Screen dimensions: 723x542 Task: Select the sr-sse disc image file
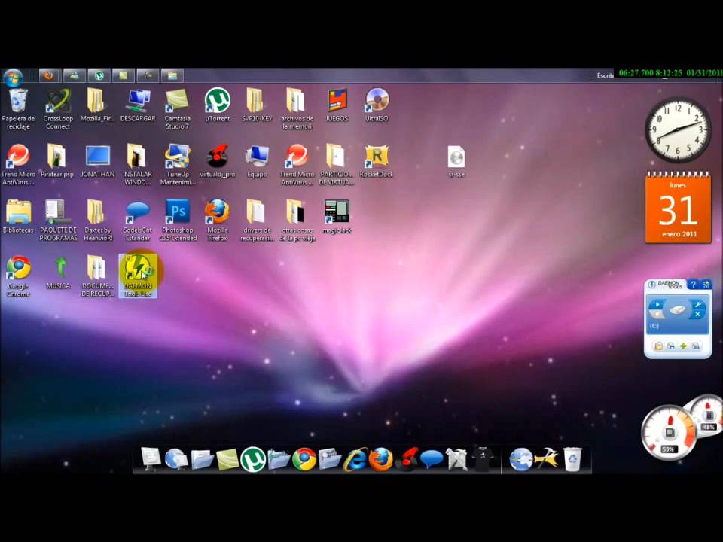click(x=456, y=161)
